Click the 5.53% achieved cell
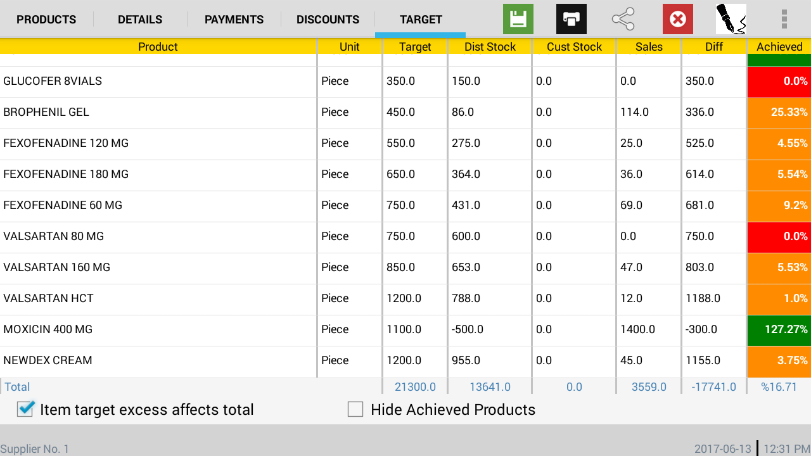This screenshot has height=456, width=811. [x=779, y=268]
